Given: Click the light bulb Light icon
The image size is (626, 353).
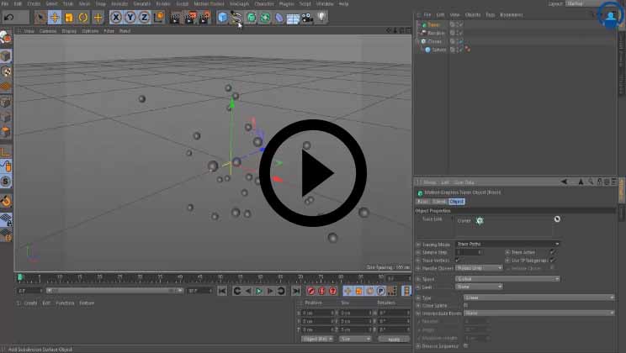Looking at the screenshot, I should [x=321, y=17].
